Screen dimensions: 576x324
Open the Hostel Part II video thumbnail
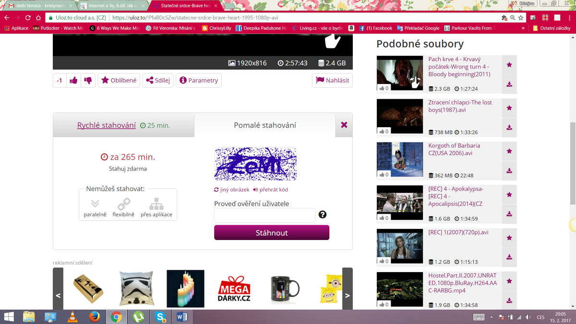(x=399, y=290)
